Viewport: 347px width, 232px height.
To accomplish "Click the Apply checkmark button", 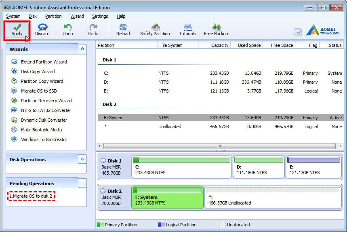I will click(x=17, y=30).
